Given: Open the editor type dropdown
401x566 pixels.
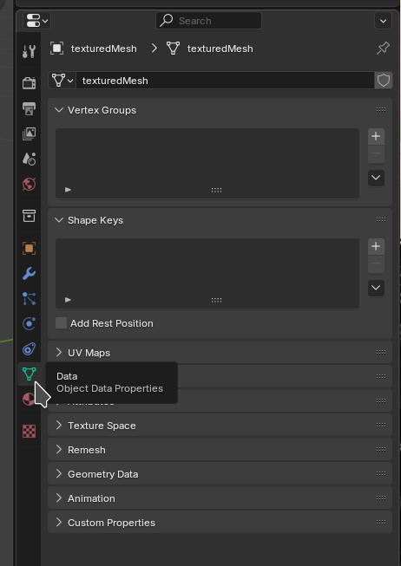Looking at the screenshot, I should [36, 21].
